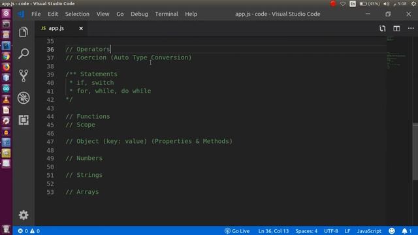Click the '* for, while, do while' comment line
This screenshot has height=235, width=418.
pyautogui.click(x=110, y=91)
